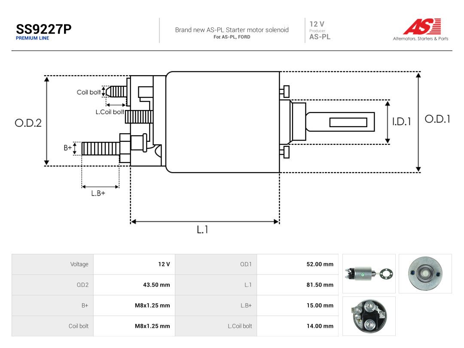Viewport: 464px width, 348px height.
Task: Click the O.D.2 label in the diagram
Action: click(x=28, y=123)
